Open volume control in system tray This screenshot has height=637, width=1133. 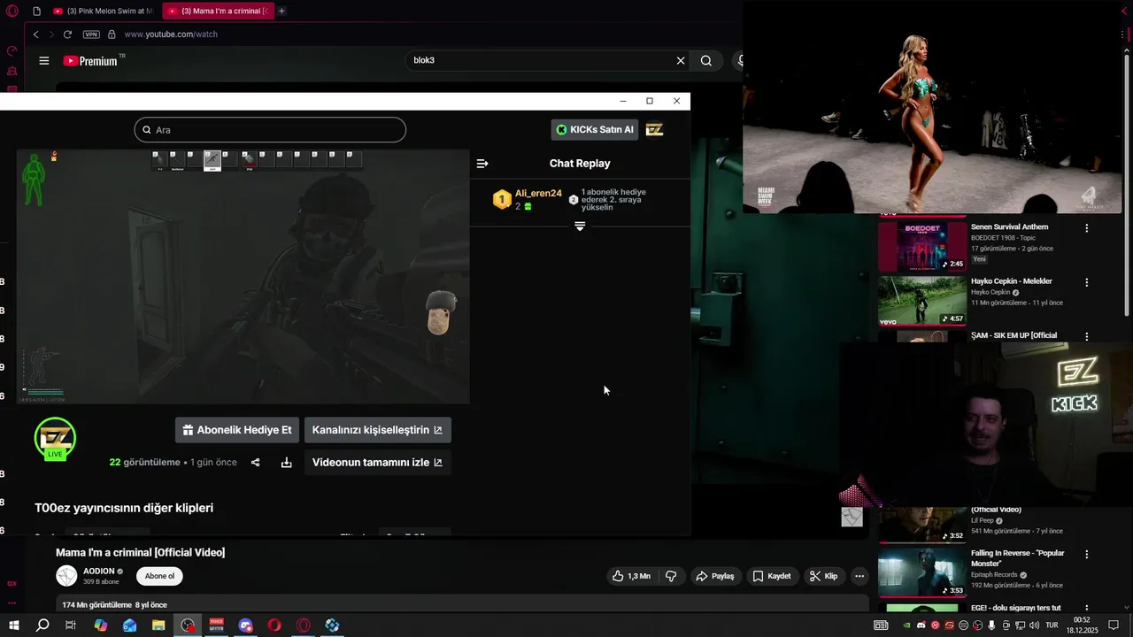pos(1035,625)
